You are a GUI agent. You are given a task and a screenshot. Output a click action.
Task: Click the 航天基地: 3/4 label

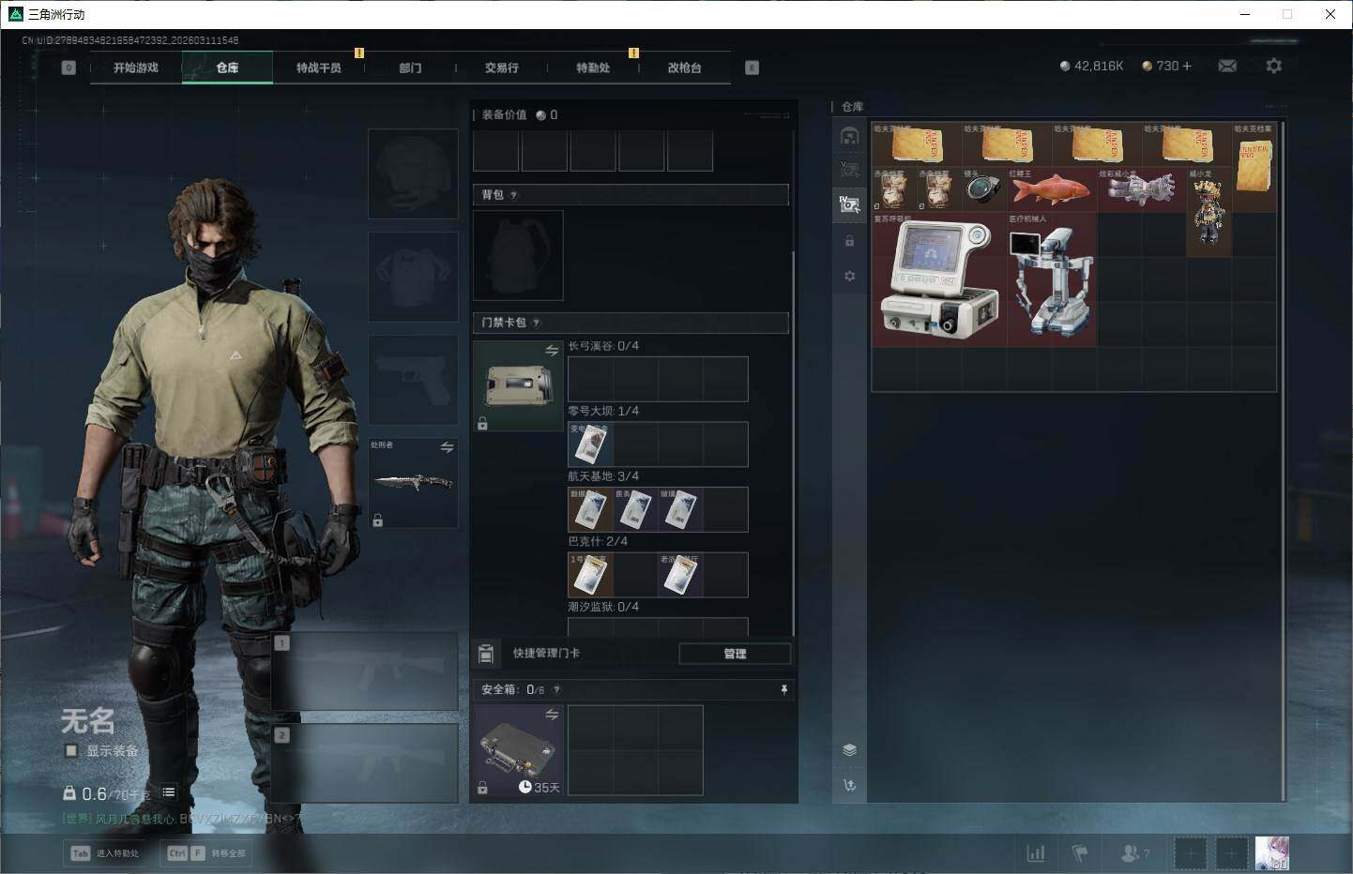(x=603, y=476)
